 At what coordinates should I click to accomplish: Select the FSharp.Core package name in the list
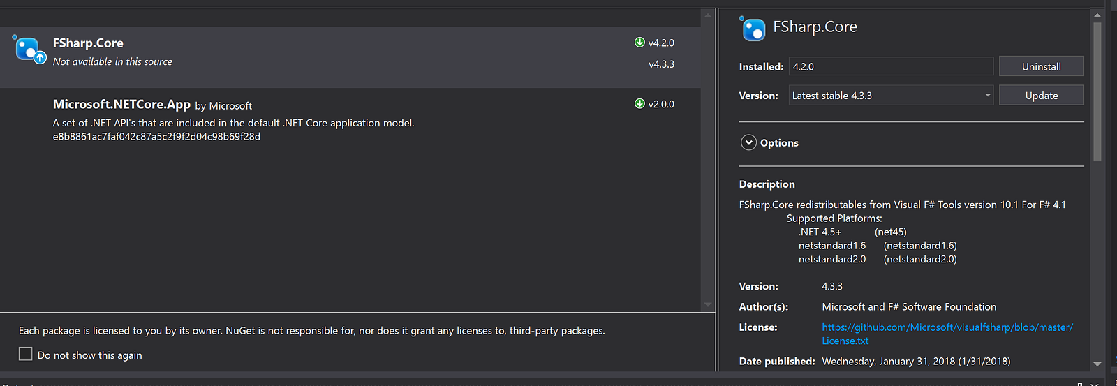88,43
